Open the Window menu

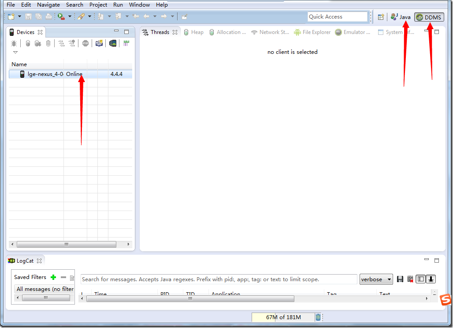139,5
